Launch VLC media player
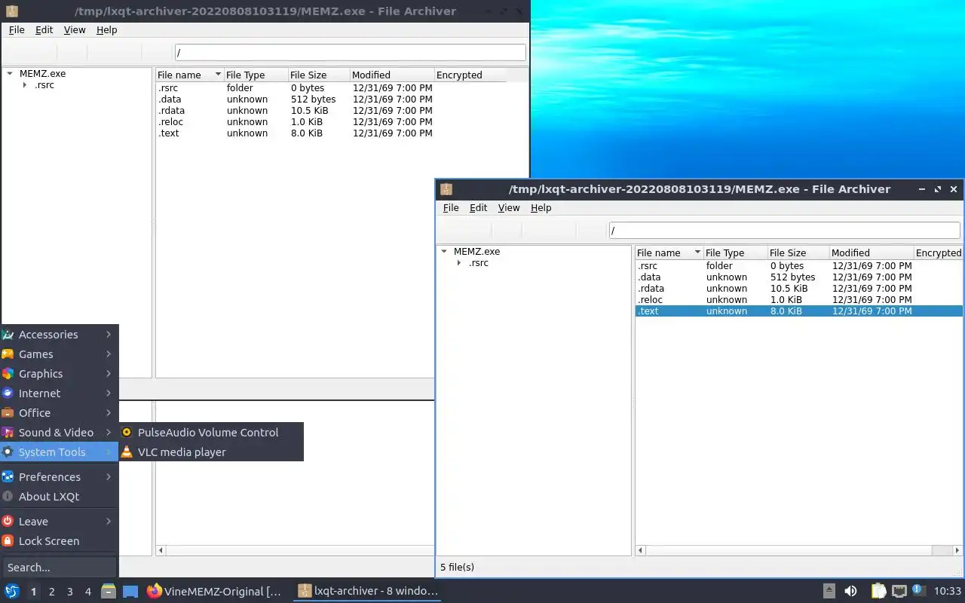 click(x=211, y=452)
